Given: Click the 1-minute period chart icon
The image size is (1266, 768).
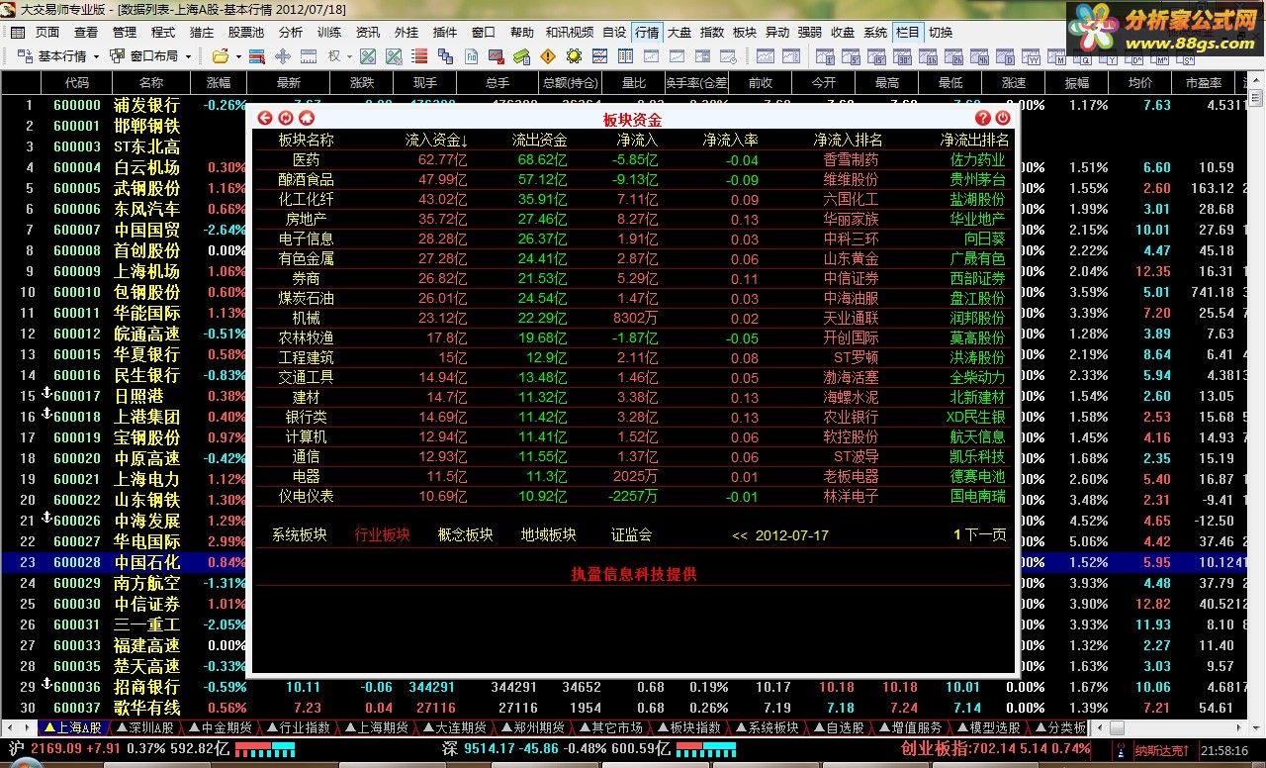Looking at the screenshot, I should click(825, 56).
